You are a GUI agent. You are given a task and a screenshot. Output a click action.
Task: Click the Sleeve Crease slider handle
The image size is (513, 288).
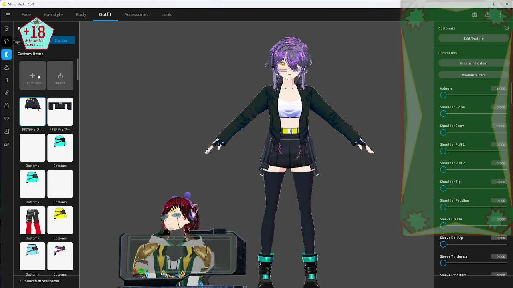pos(443,226)
